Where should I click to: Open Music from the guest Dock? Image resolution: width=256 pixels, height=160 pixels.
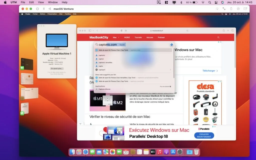(x=159, y=152)
